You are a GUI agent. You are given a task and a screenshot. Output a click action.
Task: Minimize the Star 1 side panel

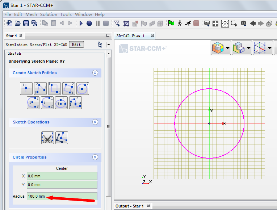point(108,36)
